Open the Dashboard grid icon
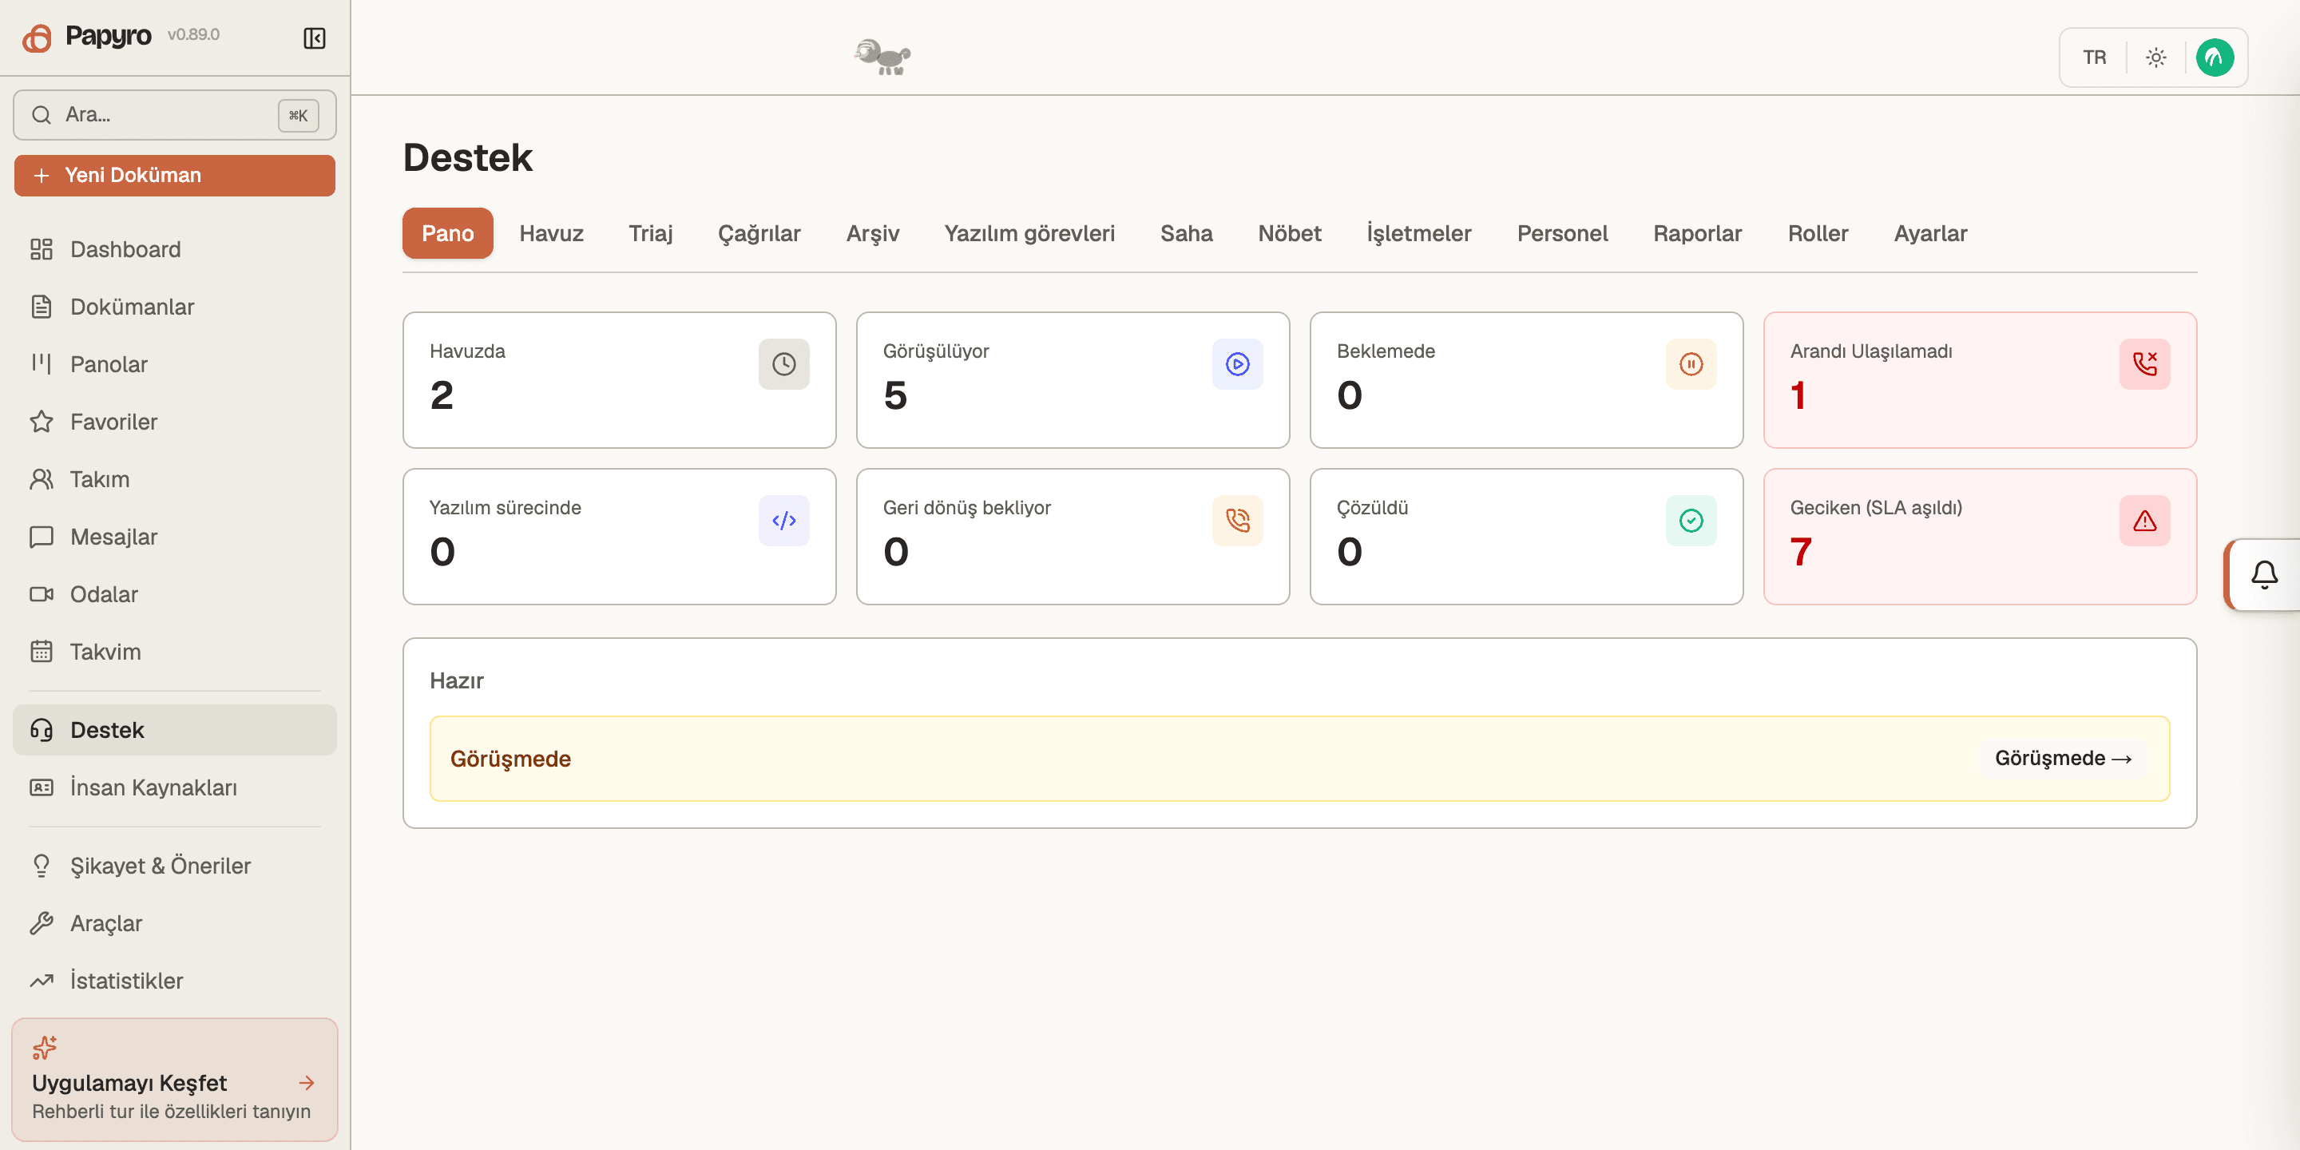The height and width of the screenshot is (1150, 2300). pyautogui.click(x=41, y=249)
